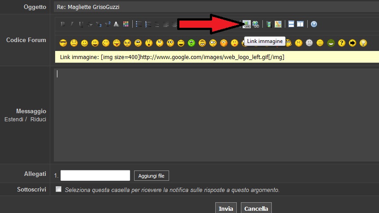Insert the angry frowning smiley
This screenshot has height=213, width=379.
[x=127, y=43]
